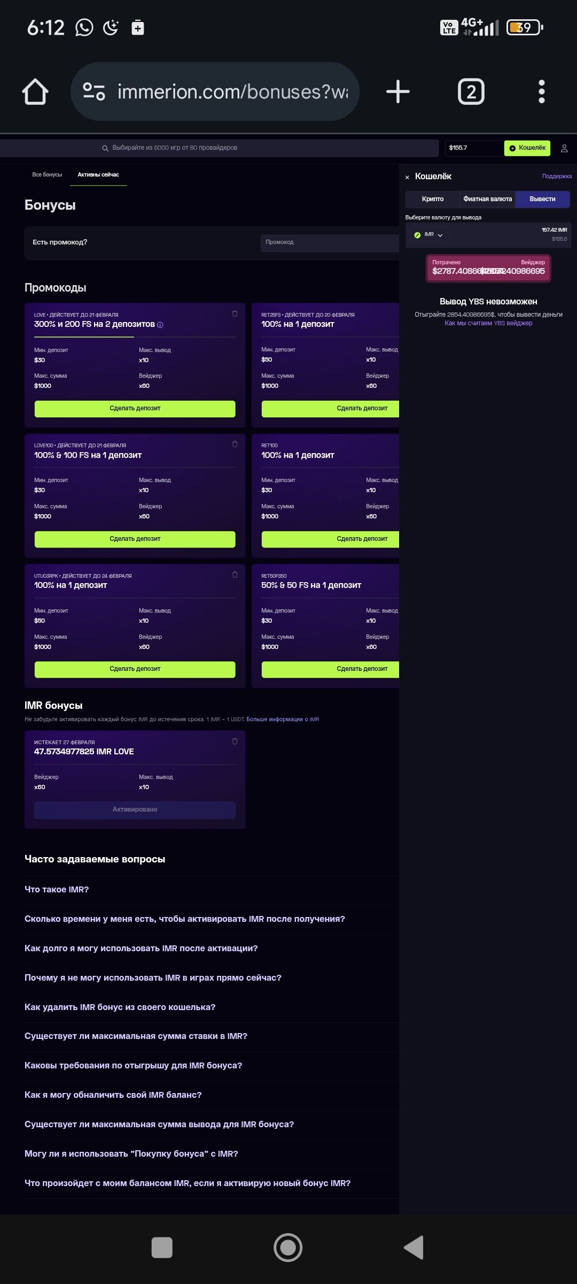Tap the browser home icon

(x=35, y=91)
